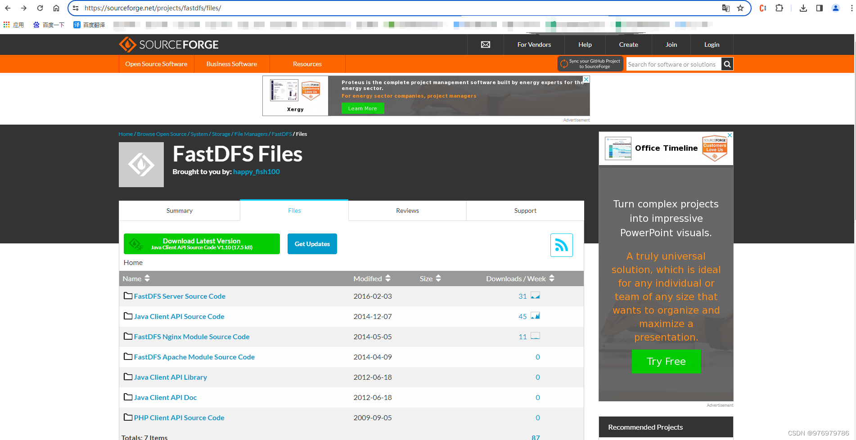Click the browser forward arrow

tap(24, 8)
